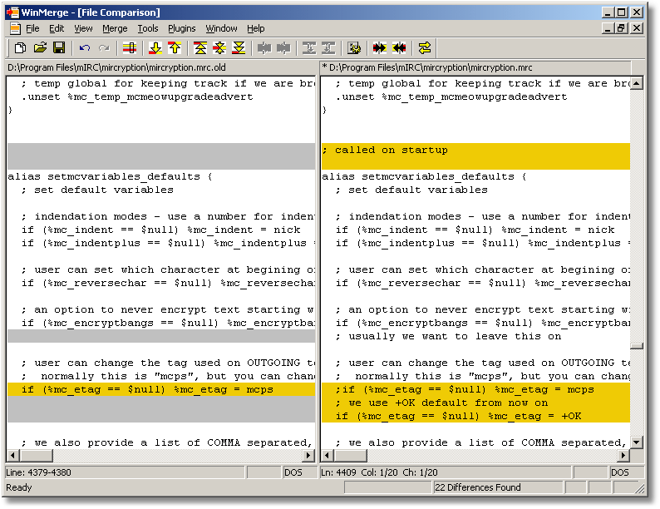Click the Select Line Difference icon
The width and height of the screenshot is (660, 509).
pyautogui.click(x=130, y=48)
